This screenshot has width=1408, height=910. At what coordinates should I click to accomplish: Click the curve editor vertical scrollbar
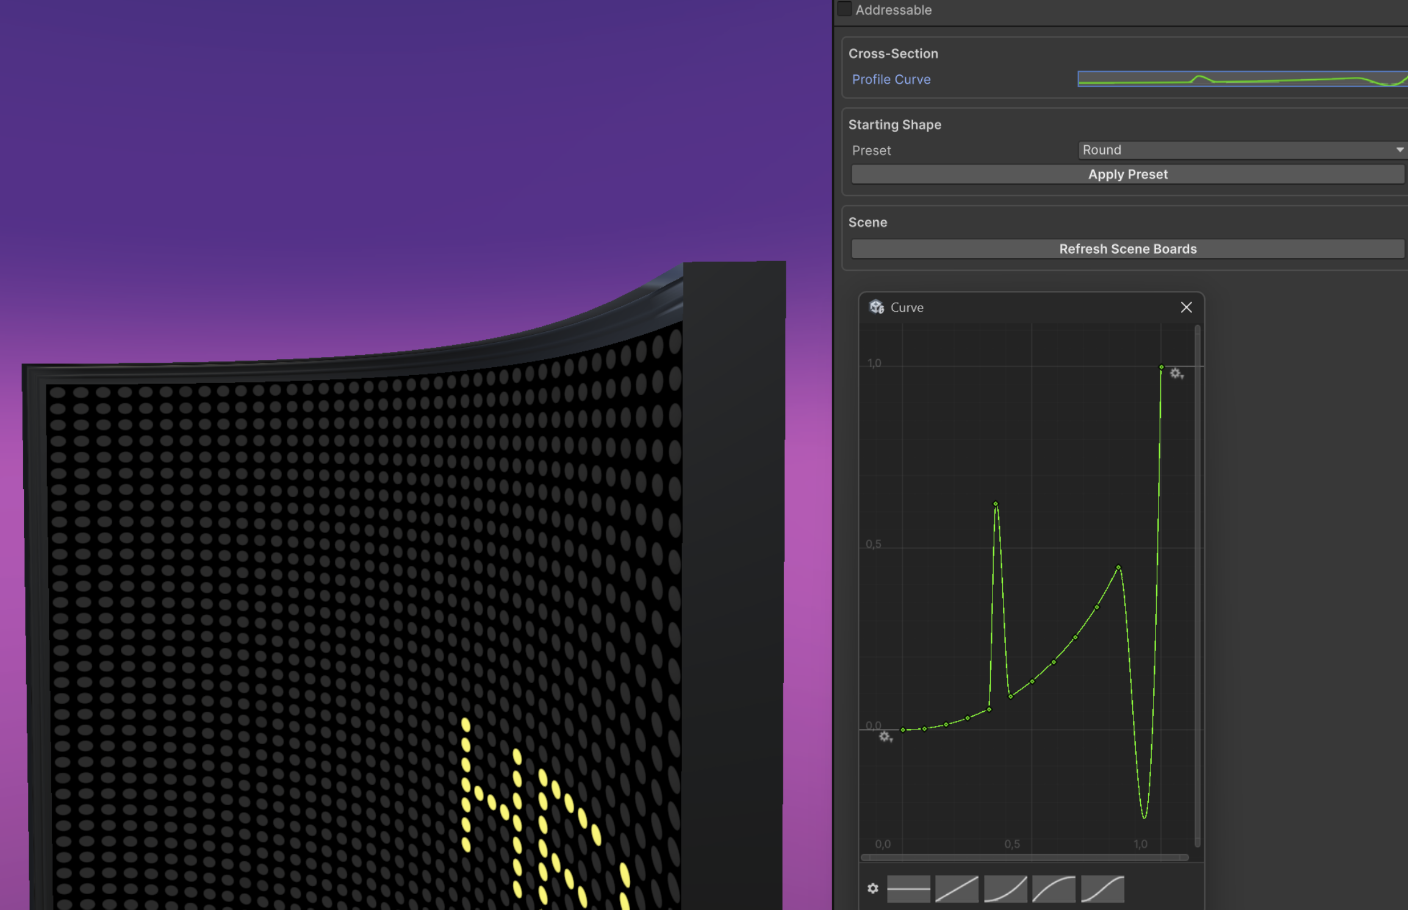pyautogui.click(x=1198, y=586)
